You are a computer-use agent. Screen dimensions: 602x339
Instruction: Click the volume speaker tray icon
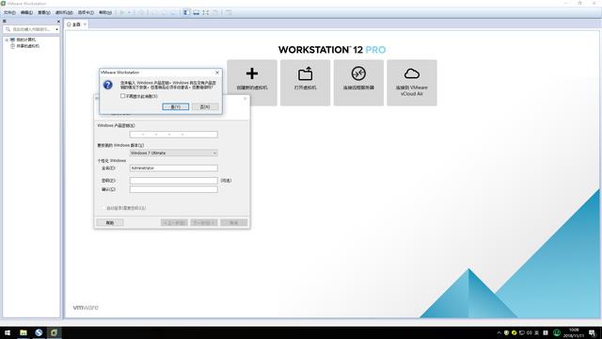pyautogui.click(x=529, y=332)
